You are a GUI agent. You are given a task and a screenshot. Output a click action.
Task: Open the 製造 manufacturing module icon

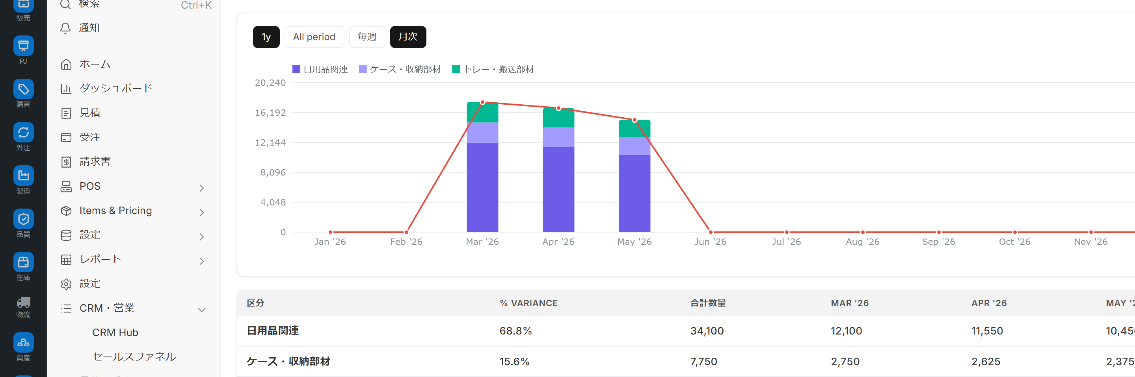pyautogui.click(x=23, y=176)
